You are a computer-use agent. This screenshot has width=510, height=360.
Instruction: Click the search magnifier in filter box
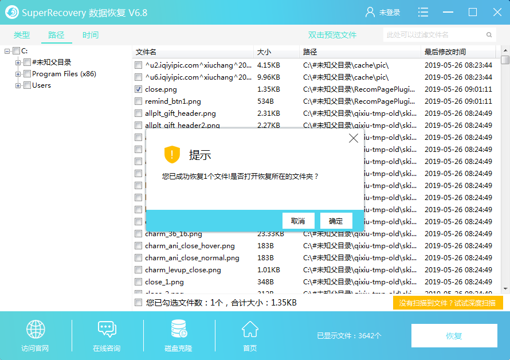pyautogui.click(x=488, y=34)
